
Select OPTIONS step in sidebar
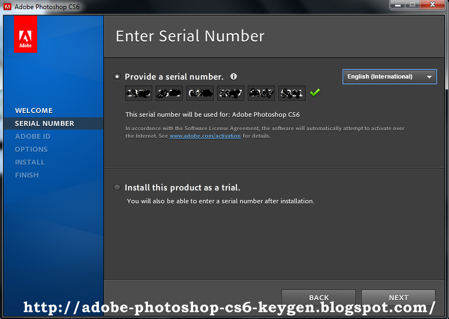31,149
